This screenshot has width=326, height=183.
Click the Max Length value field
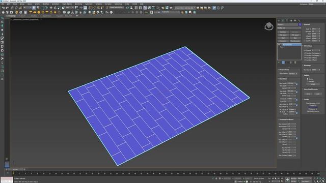click(x=290, y=83)
